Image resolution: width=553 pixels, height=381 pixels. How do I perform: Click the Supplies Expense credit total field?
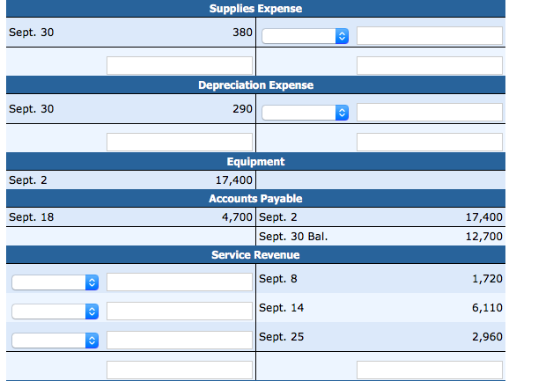(430, 65)
